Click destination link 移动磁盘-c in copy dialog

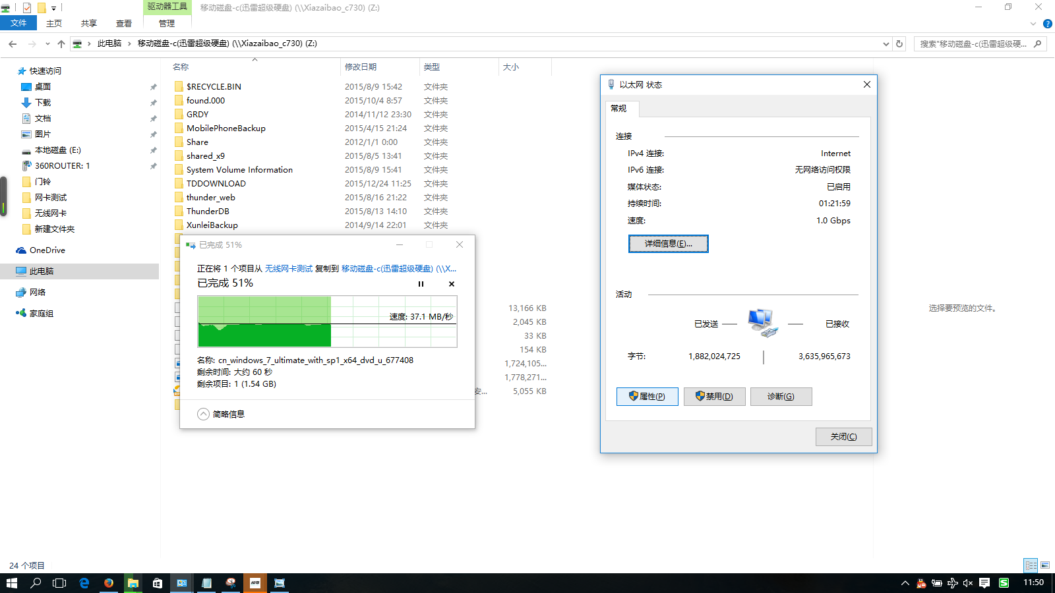pos(398,268)
